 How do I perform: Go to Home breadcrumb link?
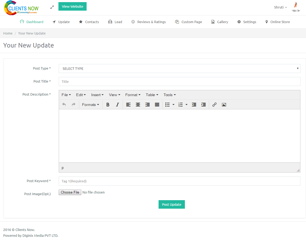(8, 33)
